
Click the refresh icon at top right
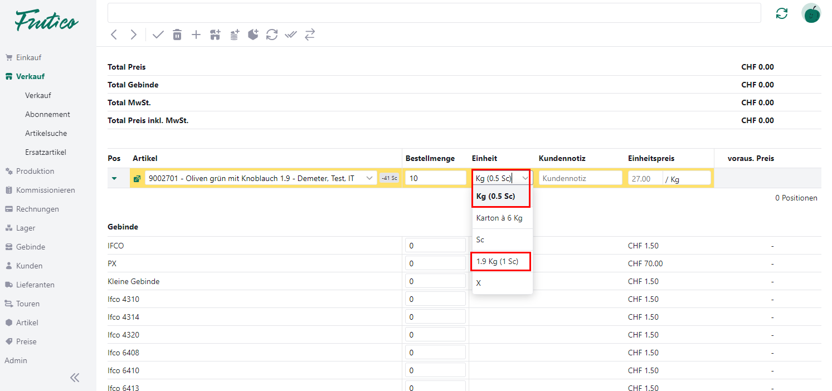[782, 13]
